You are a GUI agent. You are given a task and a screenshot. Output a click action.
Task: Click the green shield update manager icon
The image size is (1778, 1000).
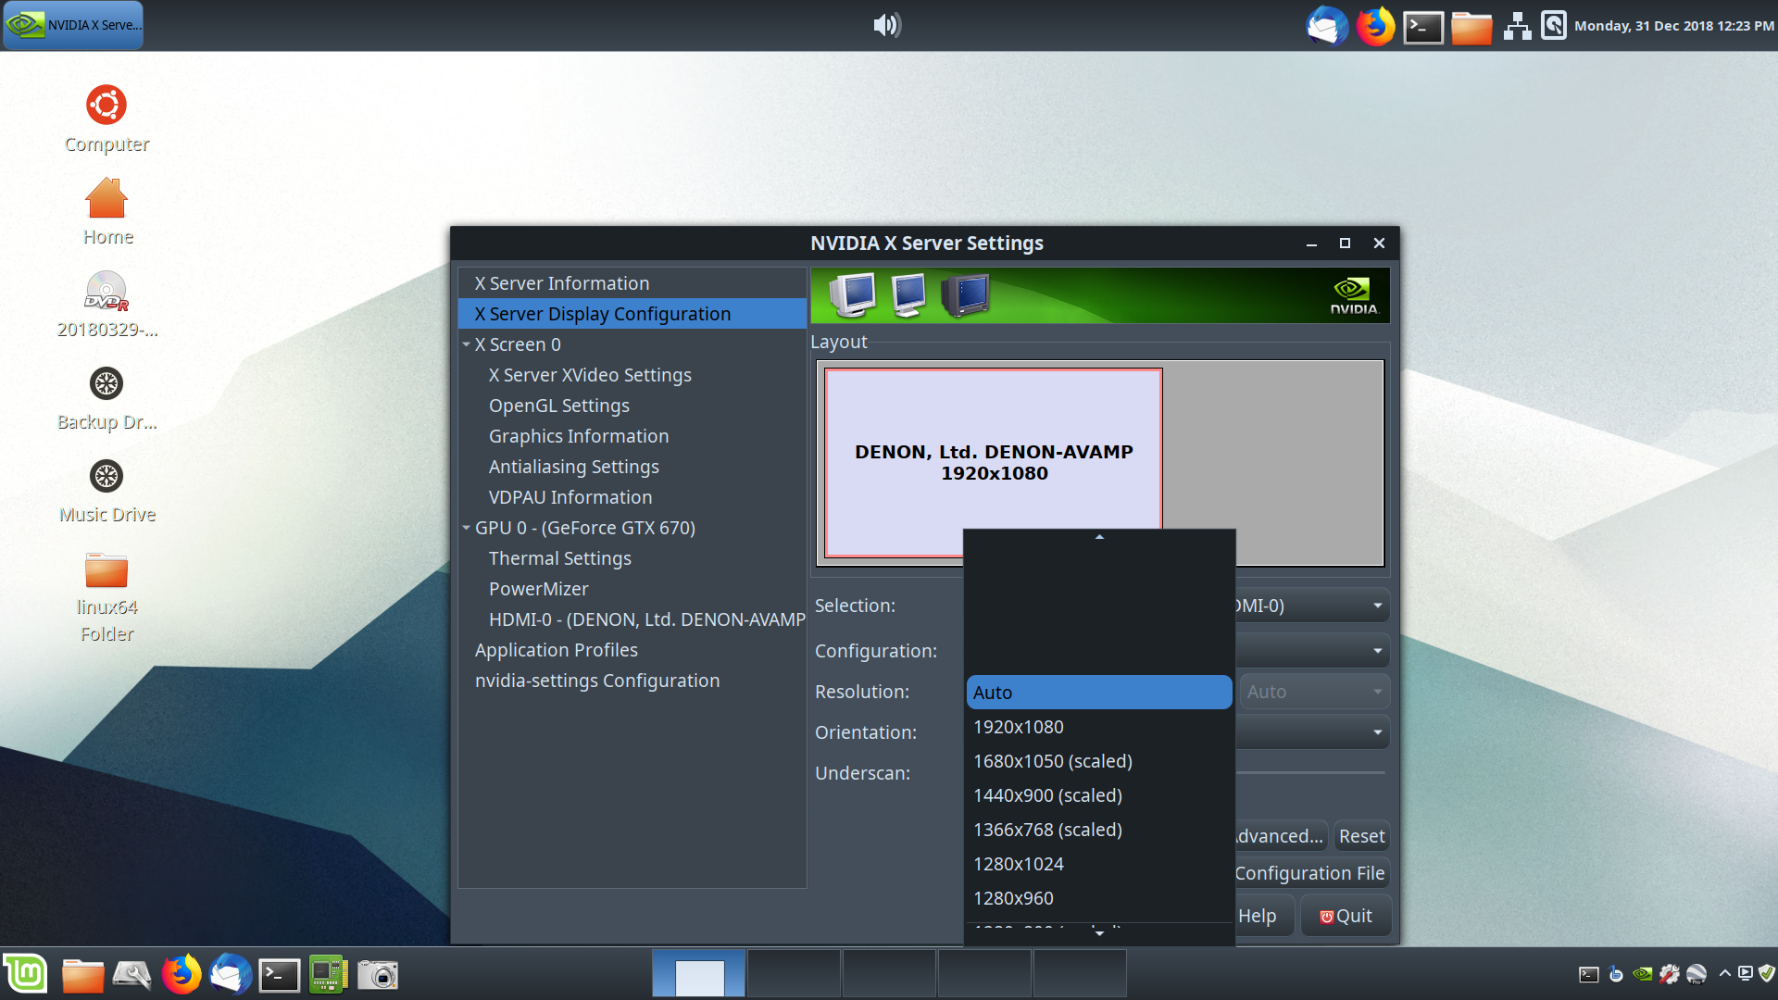pos(1767,973)
